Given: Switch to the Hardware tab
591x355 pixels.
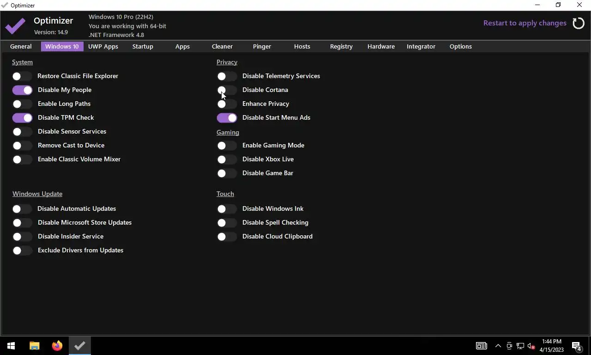Looking at the screenshot, I should pyautogui.click(x=381, y=46).
